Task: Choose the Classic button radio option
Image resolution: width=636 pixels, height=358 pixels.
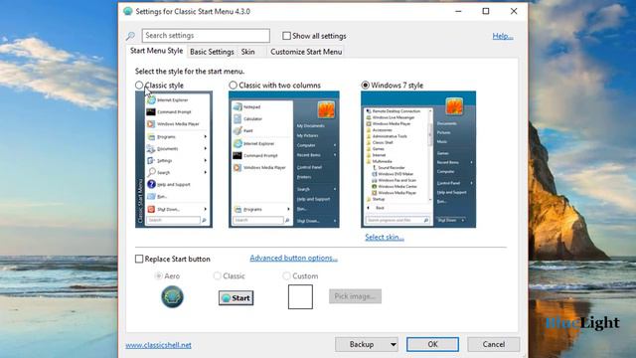Action: click(x=218, y=276)
